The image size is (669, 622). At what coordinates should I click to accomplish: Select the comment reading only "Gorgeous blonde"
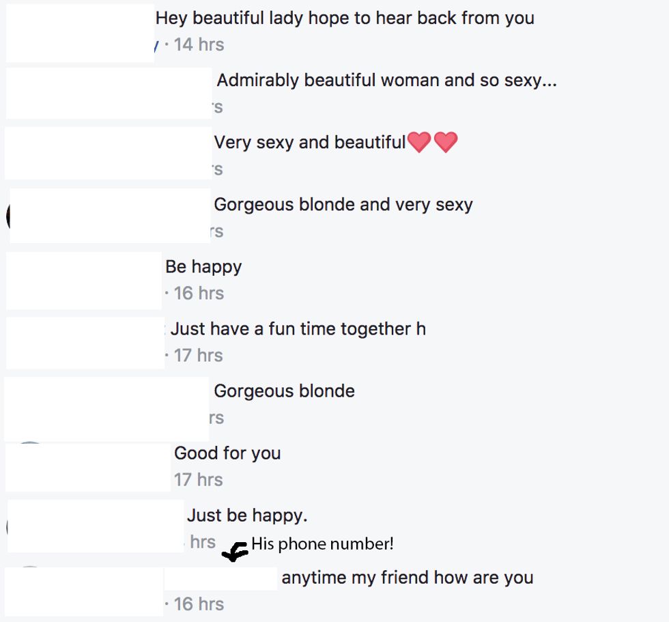coord(284,391)
